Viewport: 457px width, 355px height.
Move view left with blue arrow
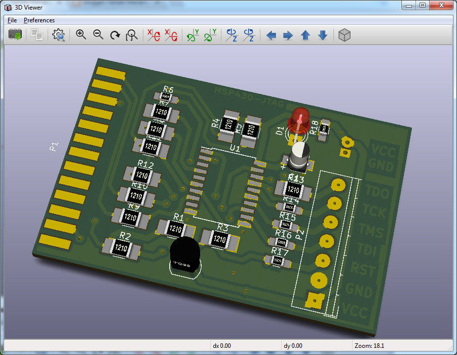pos(271,35)
